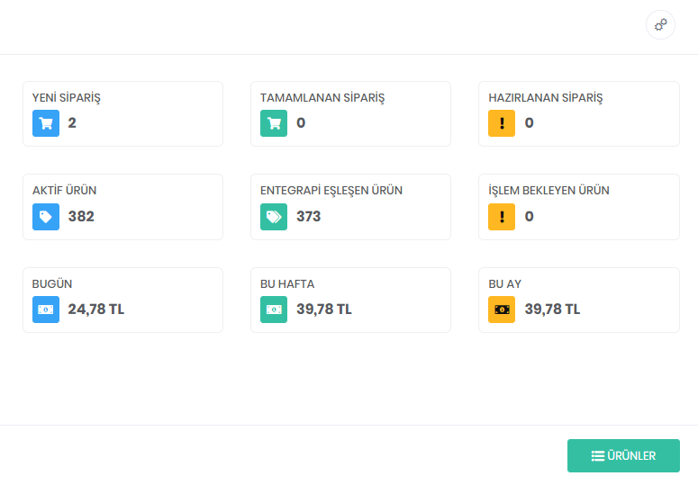Viewport: 698px width, 485px height.
Task: Click the yellow warning icon for Hazırlanan Sipariş
Action: [502, 123]
